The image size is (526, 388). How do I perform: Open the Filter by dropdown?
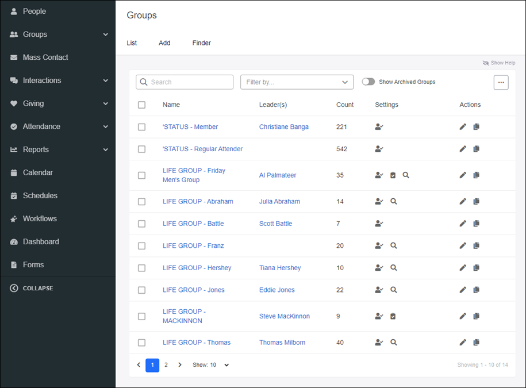(297, 82)
